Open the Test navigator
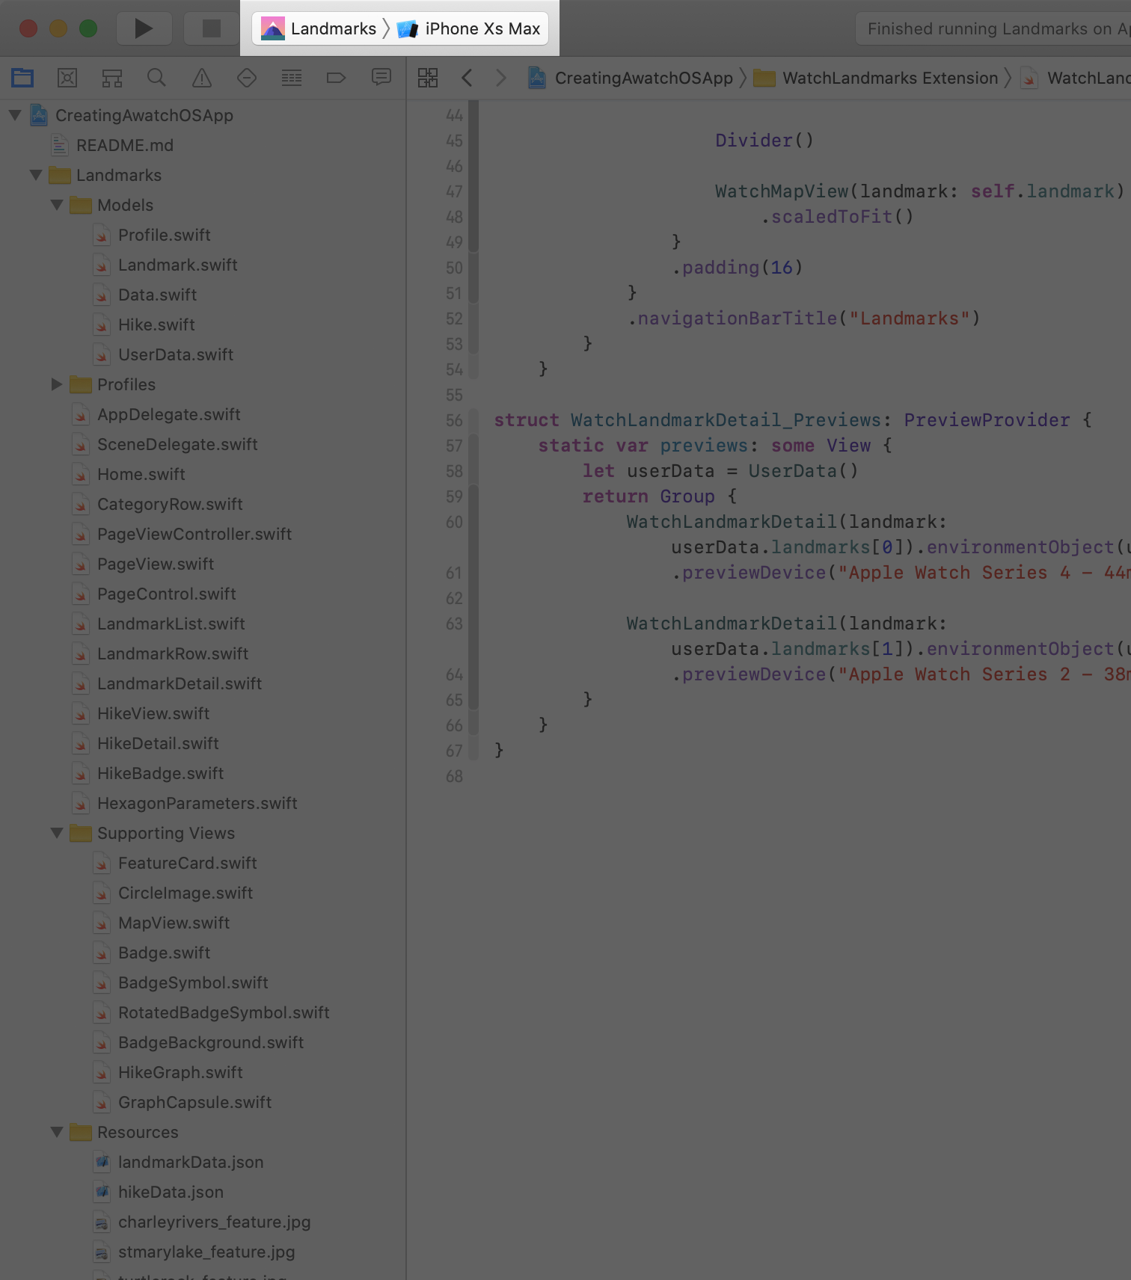 pos(247,78)
